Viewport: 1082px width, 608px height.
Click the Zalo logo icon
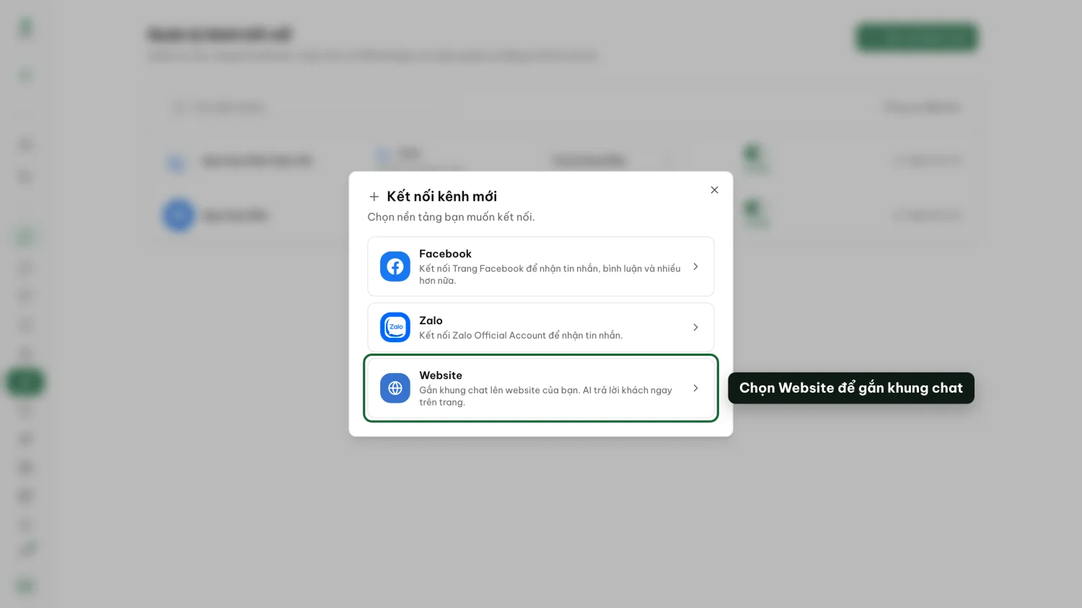(395, 327)
